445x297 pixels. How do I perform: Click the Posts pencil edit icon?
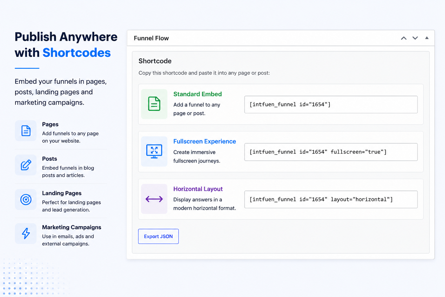click(26, 165)
